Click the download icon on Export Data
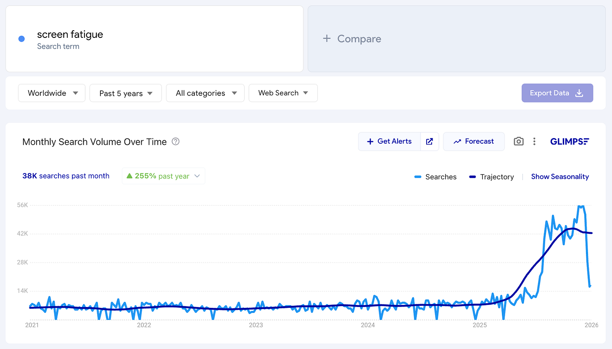This screenshot has height=349, width=612. [579, 93]
